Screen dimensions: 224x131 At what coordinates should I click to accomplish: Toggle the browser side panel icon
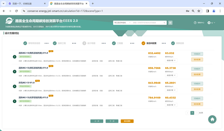(207, 11)
